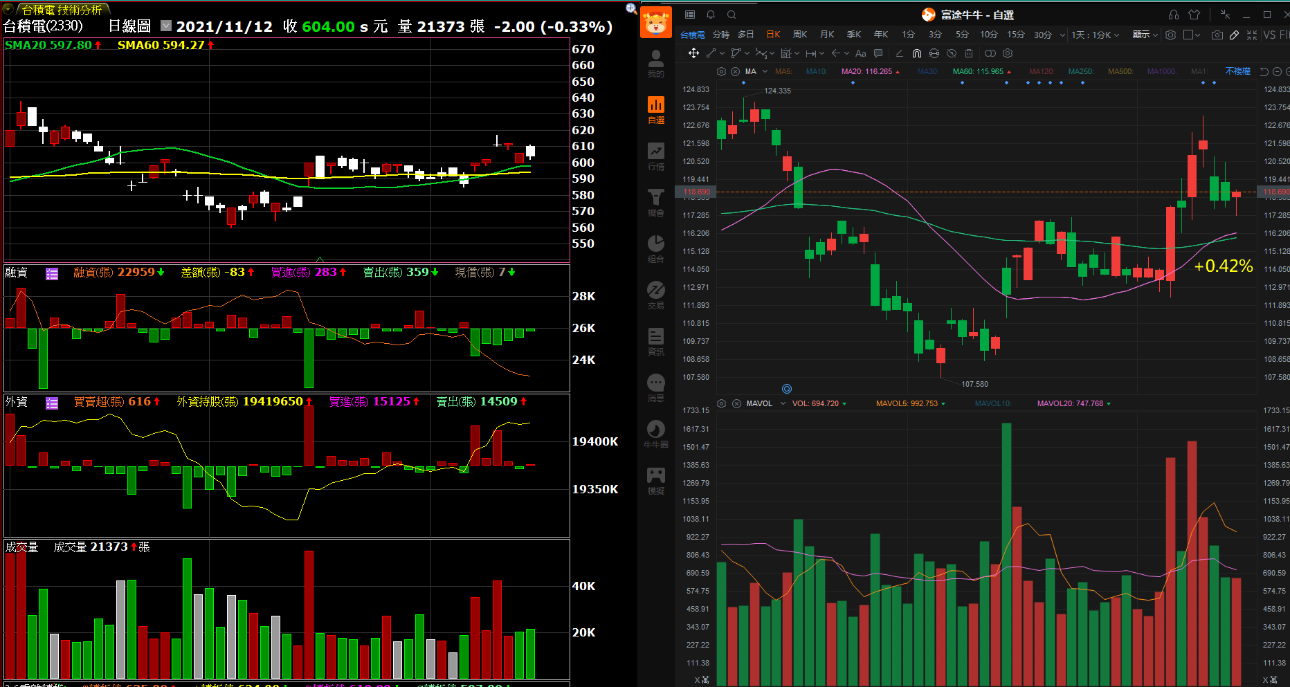
Task: Click 不複權 adjustment link
Action: tap(1237, 71)
